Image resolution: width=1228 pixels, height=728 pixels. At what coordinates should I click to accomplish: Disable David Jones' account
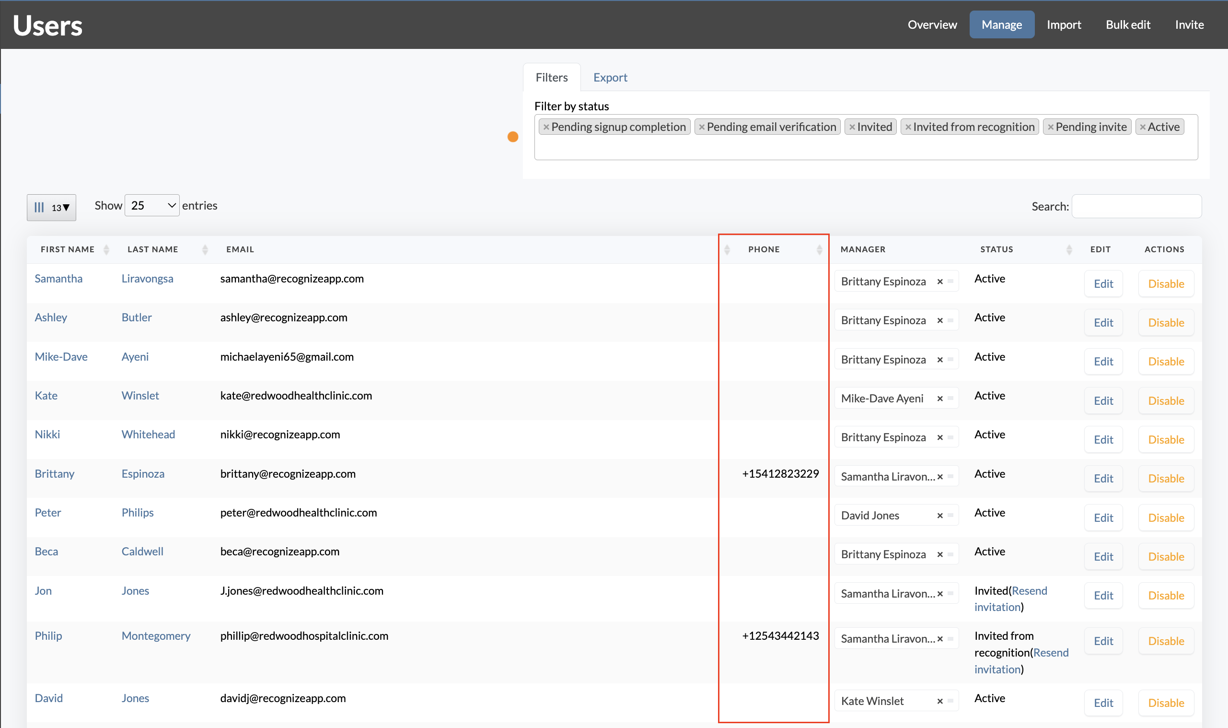(x=1166, y=703)
